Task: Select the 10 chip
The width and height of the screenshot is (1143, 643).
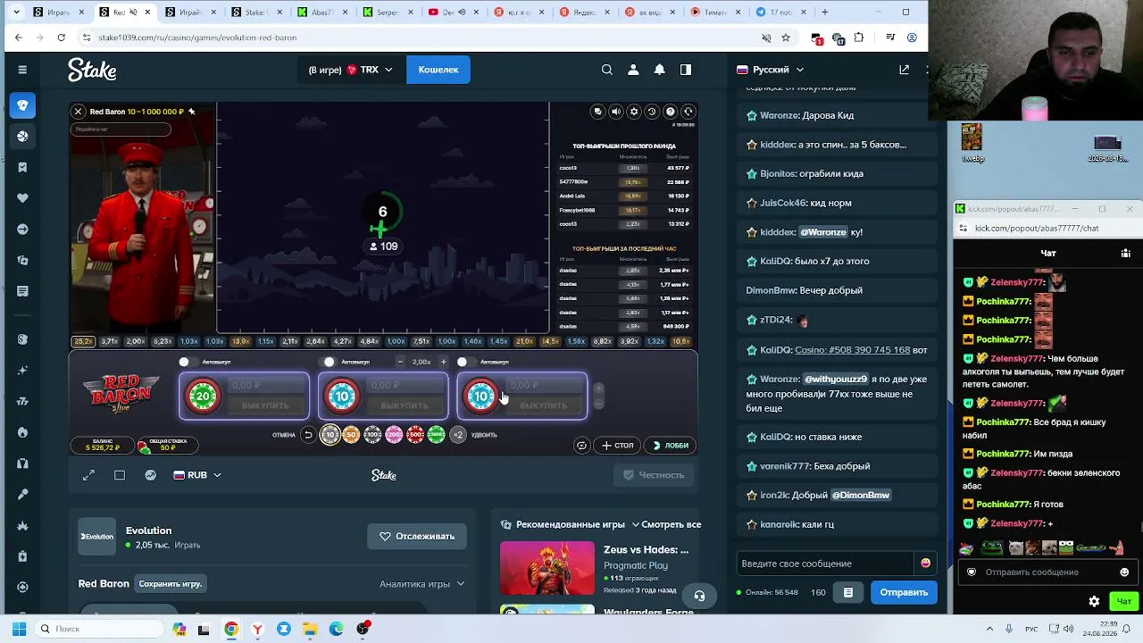Action: (x=330, y=435)
